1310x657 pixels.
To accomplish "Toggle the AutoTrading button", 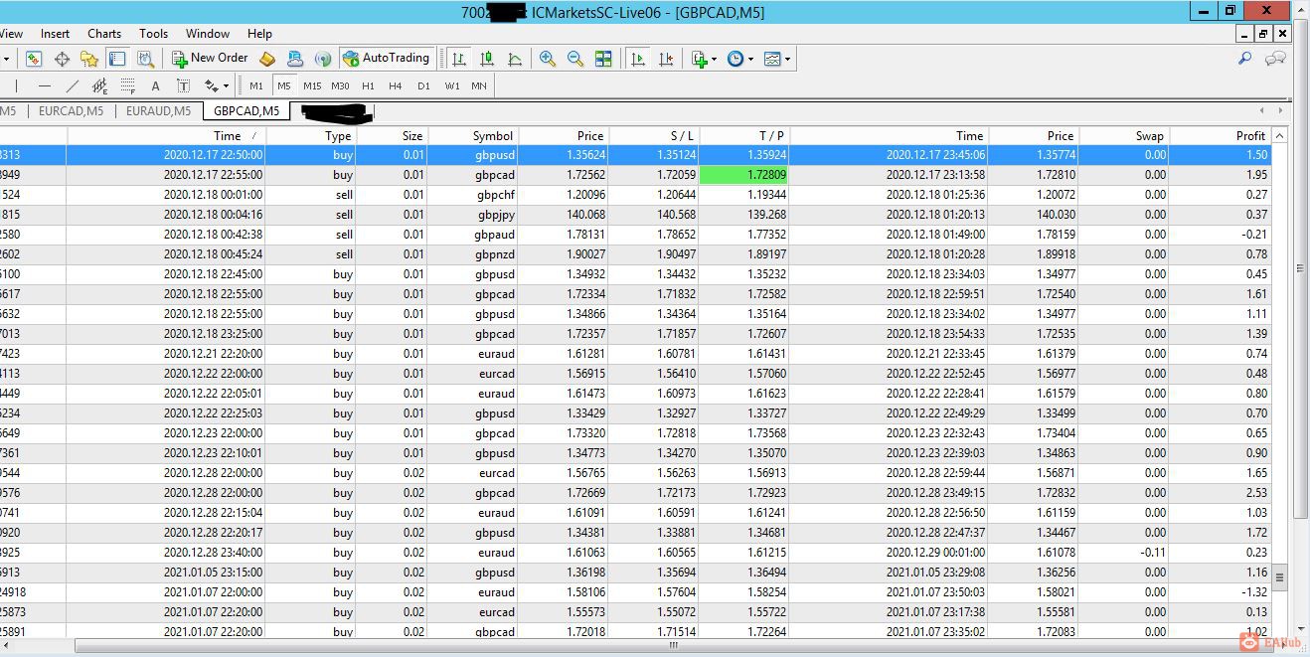I will tap(387, 59).
